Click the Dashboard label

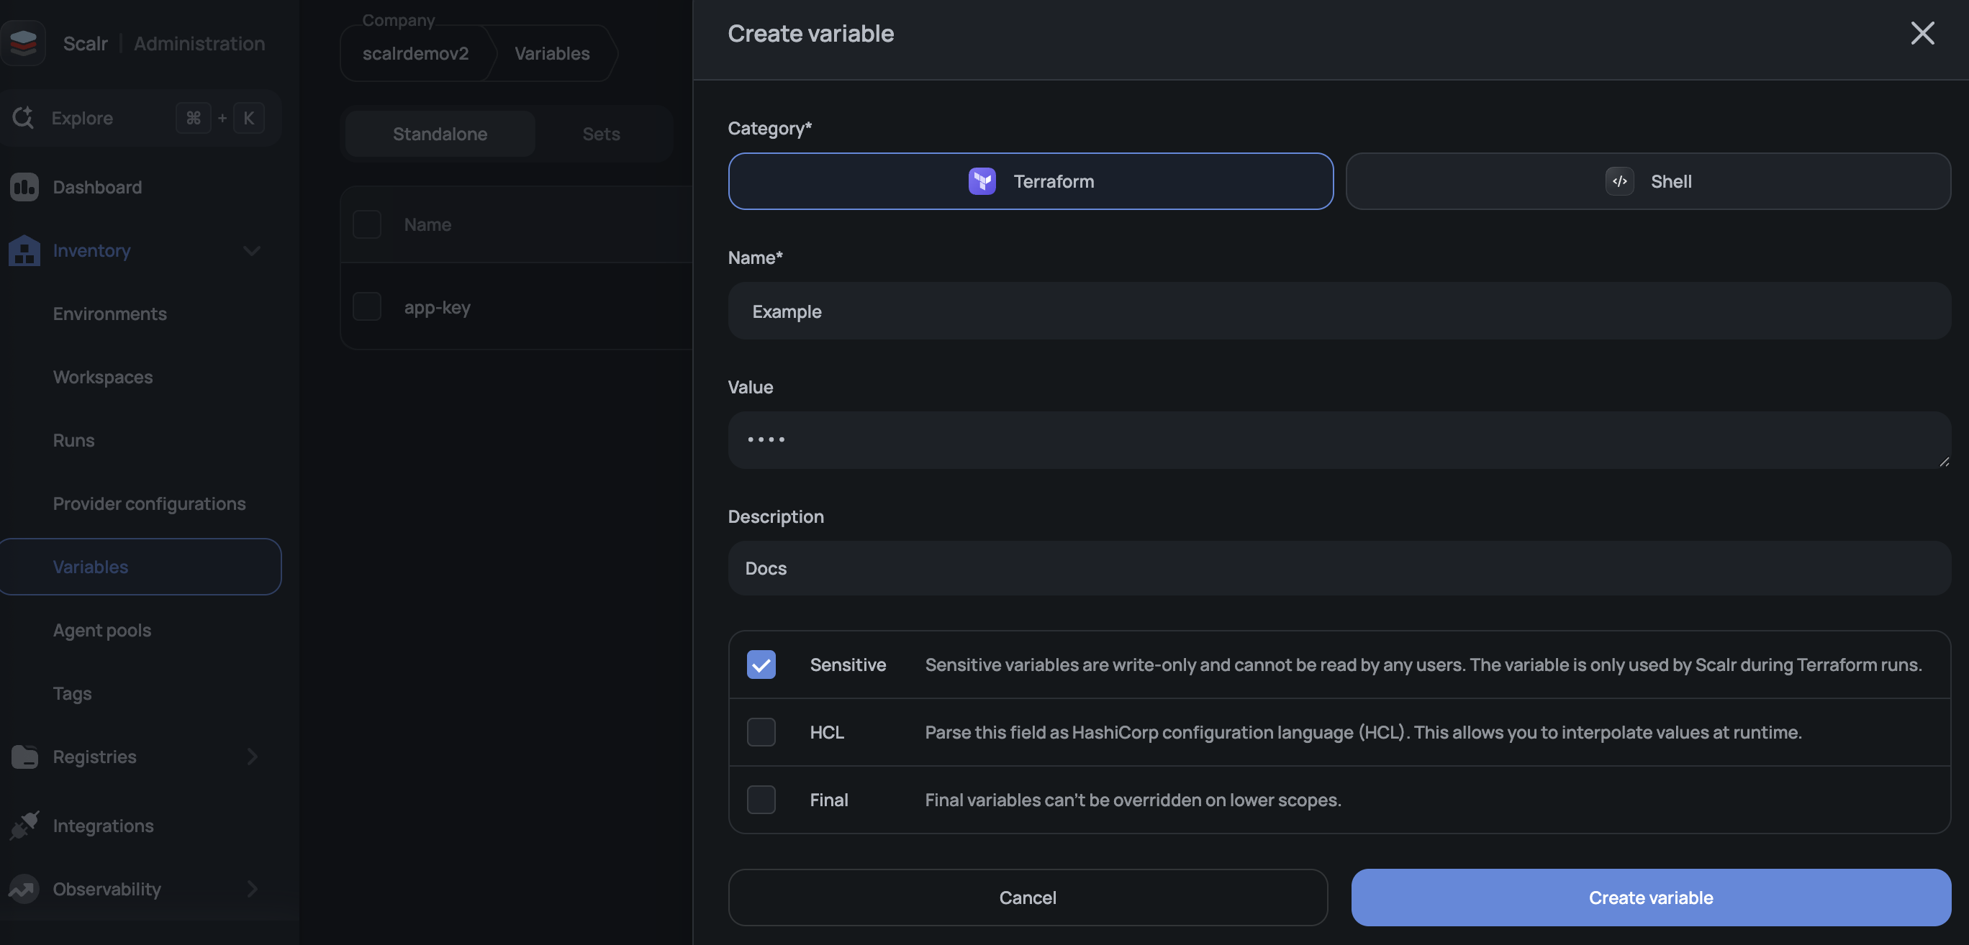click(97, 187)
